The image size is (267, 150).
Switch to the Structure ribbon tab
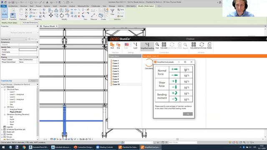pyautogui.click(x=23, y=6)
